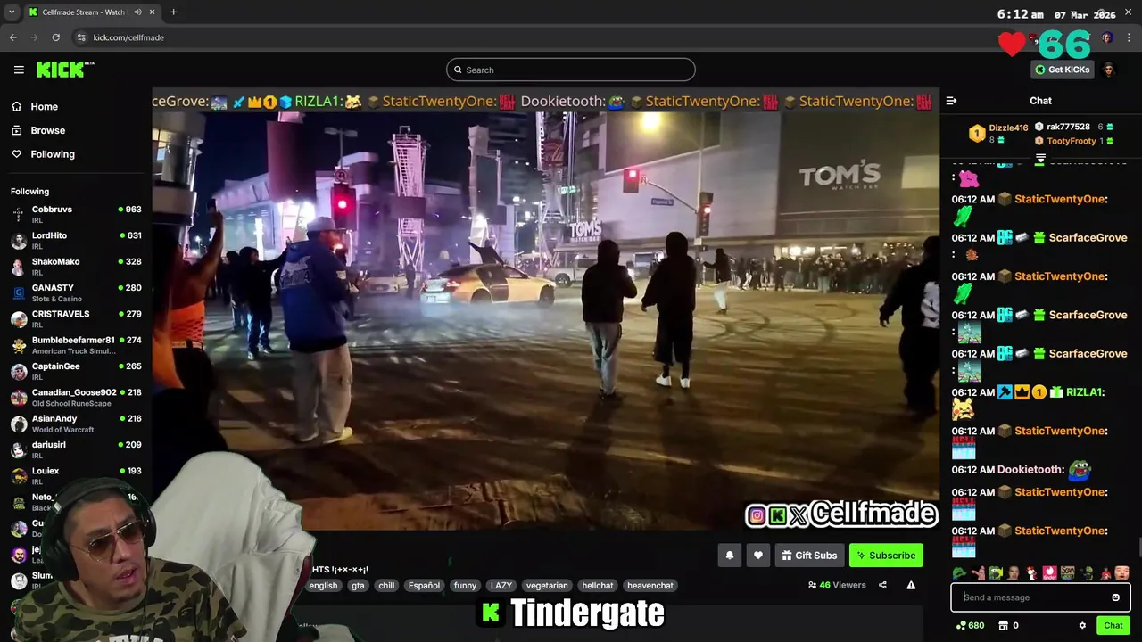This screenshot has height=642, width=1142.
Task: Send message with Chat button
Action: [1113, 626]
